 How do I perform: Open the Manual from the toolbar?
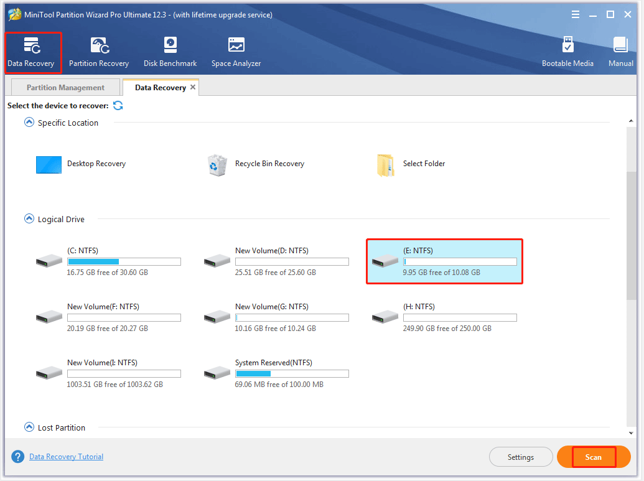click(x=620, y=52)
